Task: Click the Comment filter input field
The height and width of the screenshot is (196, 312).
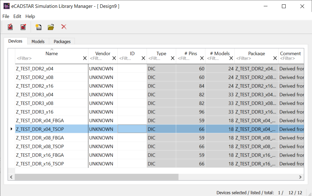Action: click(x=292, y=58)
